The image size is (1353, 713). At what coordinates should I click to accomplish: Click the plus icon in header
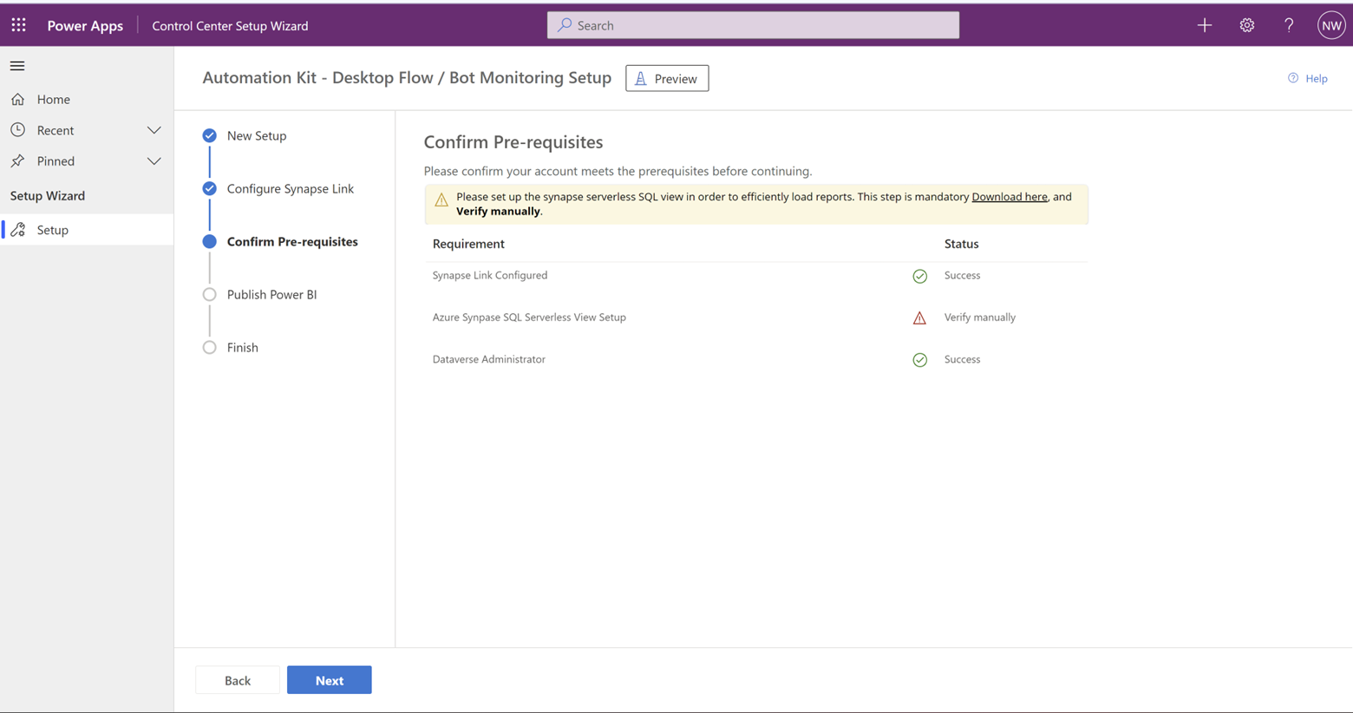tap(1205, 25)
